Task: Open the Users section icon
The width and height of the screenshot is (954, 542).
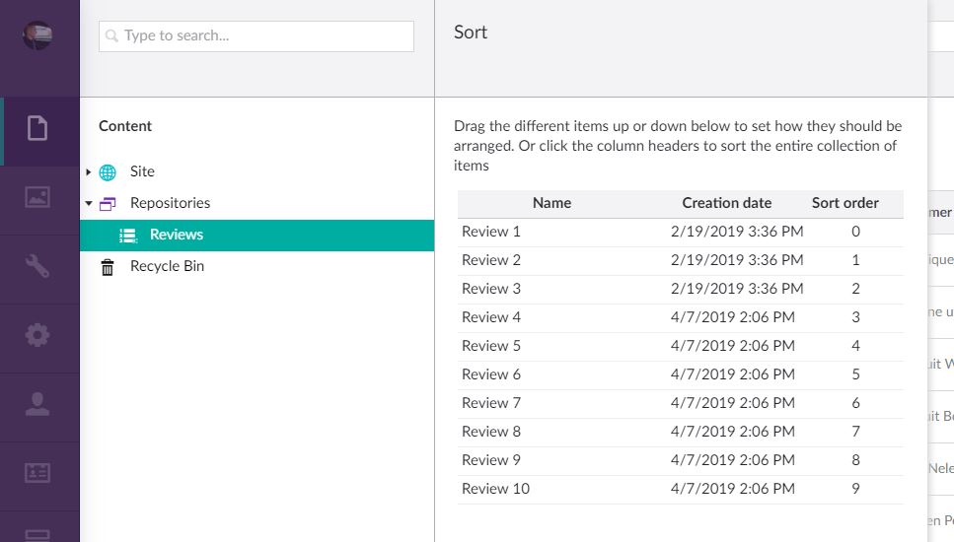Action: (37, 404)
